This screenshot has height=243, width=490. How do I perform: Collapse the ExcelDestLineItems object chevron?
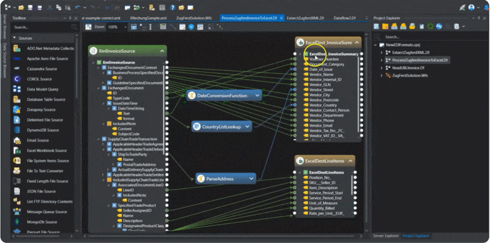pos(350,161)
